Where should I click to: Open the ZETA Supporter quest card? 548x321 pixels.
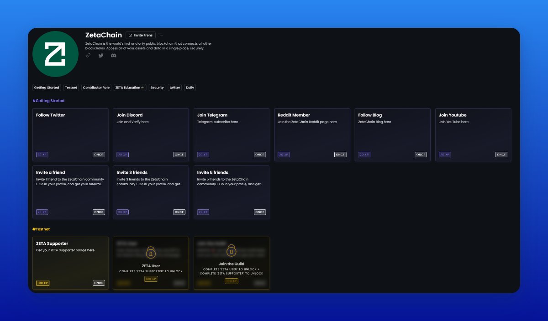click(x=71, y=263)
